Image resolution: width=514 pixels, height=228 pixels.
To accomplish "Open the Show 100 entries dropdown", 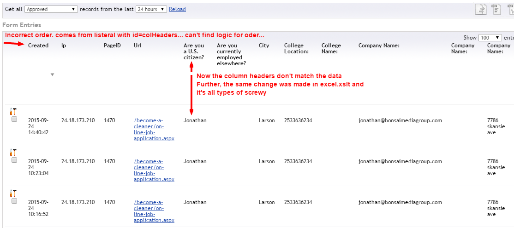I will point(490,38).
